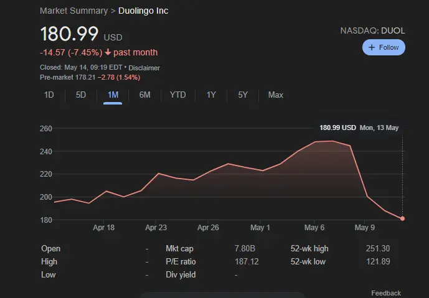Click the Apr 18 axis label
This screenshot has height=298, width=429.
[x=104, y=228]
